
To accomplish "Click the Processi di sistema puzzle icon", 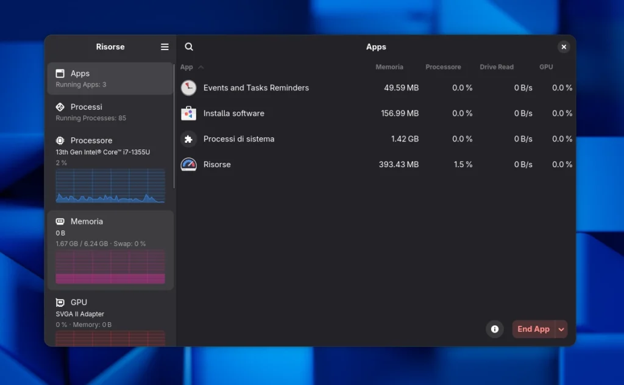I will pyautogui.click(x=188, y=139).
